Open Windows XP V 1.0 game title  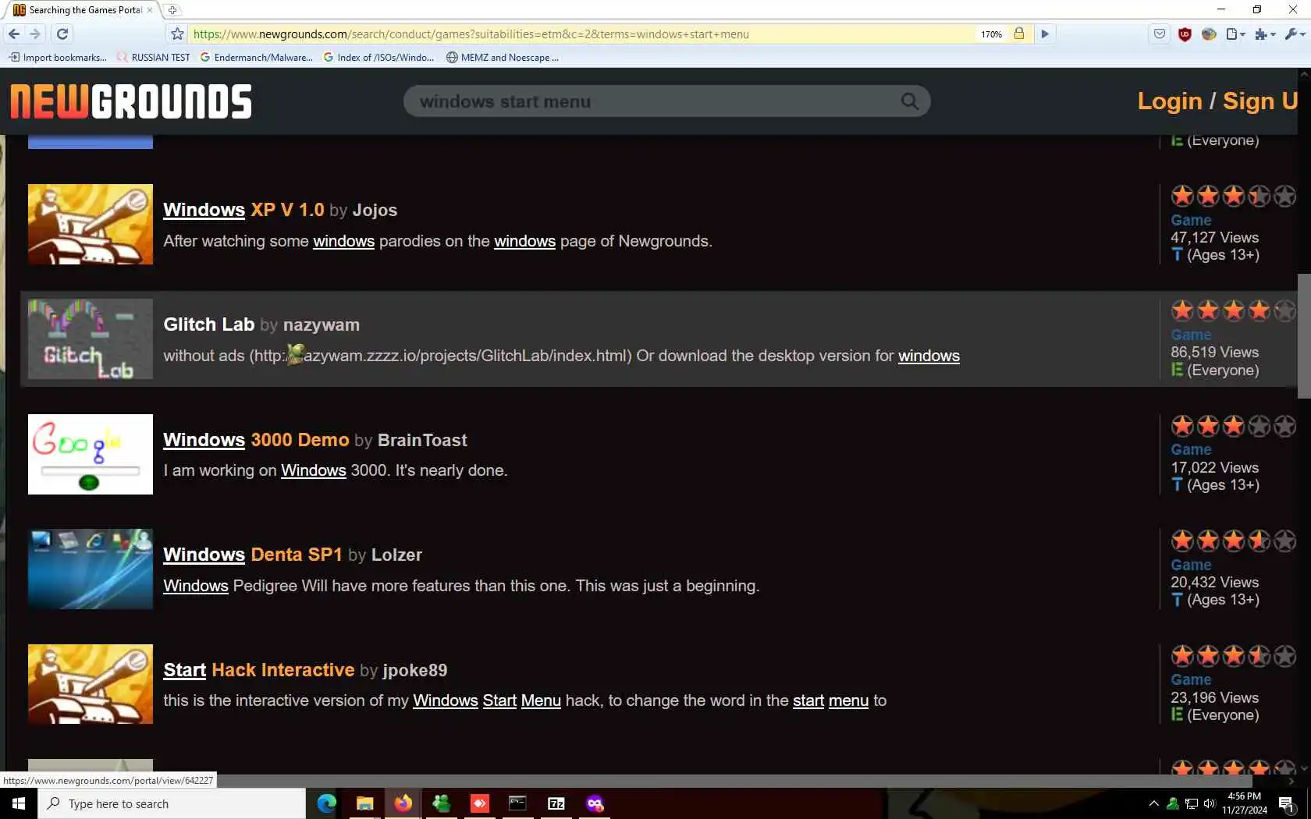243,210
